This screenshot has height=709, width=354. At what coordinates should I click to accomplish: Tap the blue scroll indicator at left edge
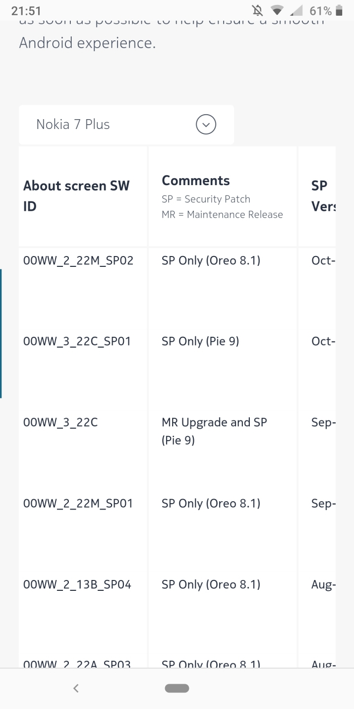click(1, 333)
